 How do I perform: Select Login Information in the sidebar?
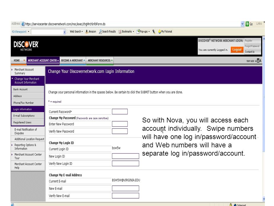28,109
